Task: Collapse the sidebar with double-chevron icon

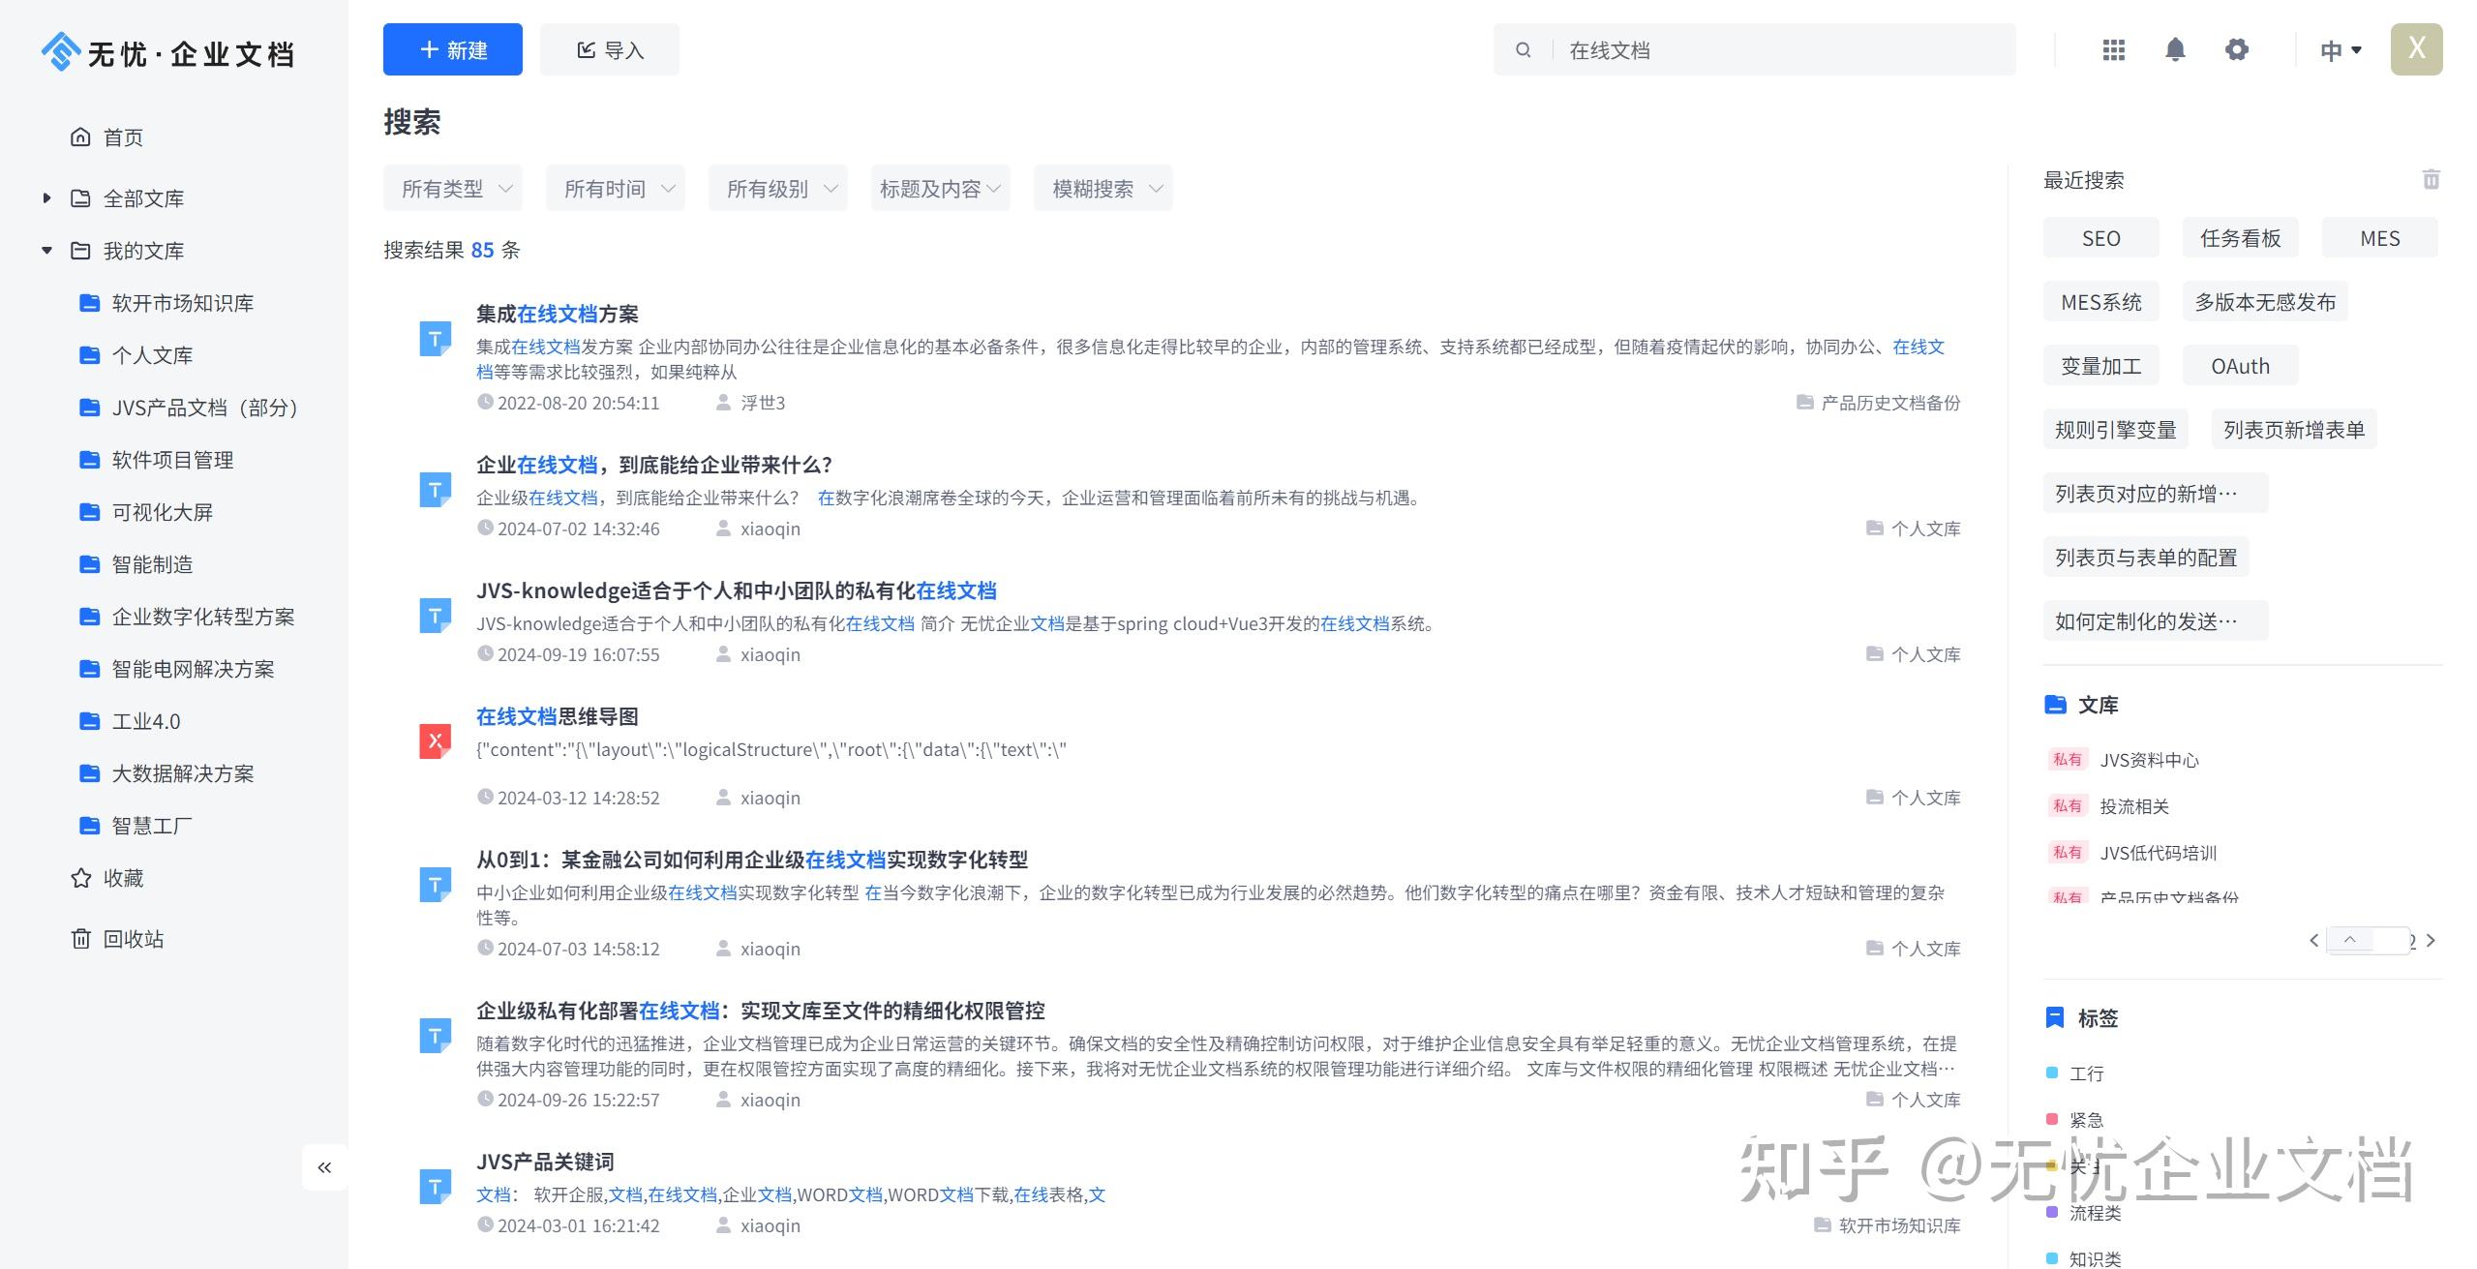Action: click(324, 1167)
